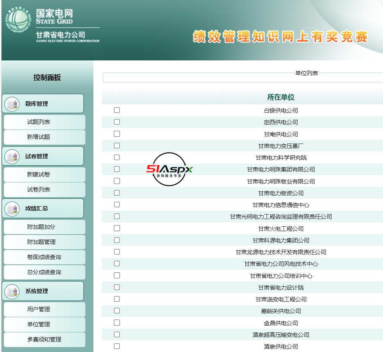Select the 甘肃送变电工程公司 checkbox

pos(117,299)
